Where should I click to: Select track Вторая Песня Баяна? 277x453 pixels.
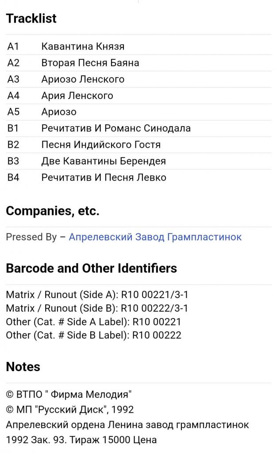tap(90, 63)
